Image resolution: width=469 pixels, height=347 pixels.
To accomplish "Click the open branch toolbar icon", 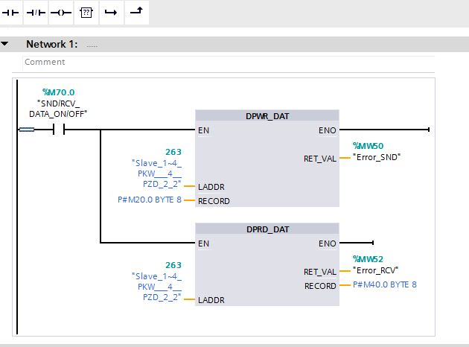I will (x=111, y=12).
